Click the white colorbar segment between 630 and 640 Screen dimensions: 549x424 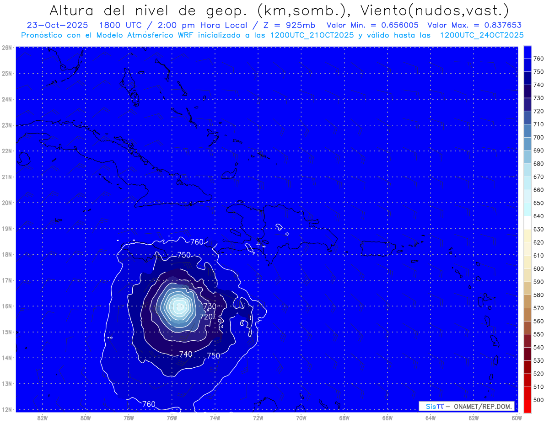pos(527,223)
